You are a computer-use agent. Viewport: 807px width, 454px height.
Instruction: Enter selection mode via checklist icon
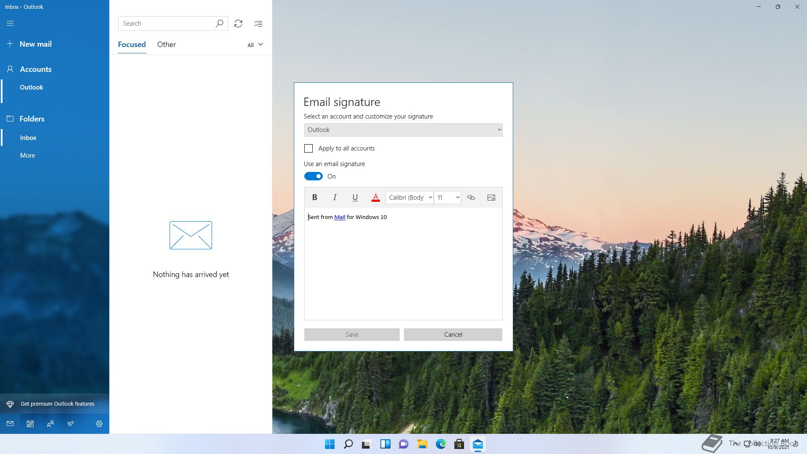click(258, 24)
